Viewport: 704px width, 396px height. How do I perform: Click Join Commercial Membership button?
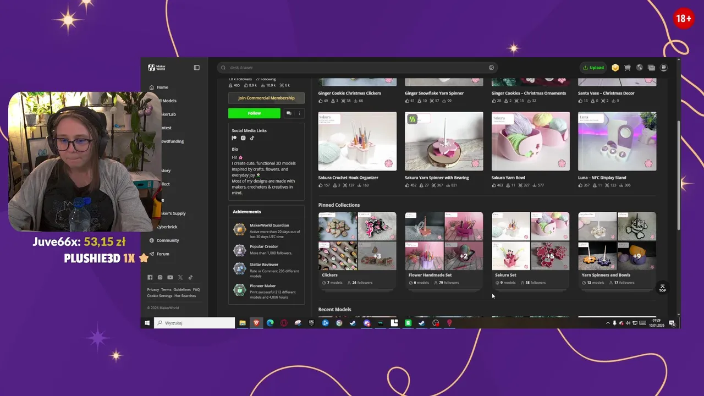(x=266, y=98)
